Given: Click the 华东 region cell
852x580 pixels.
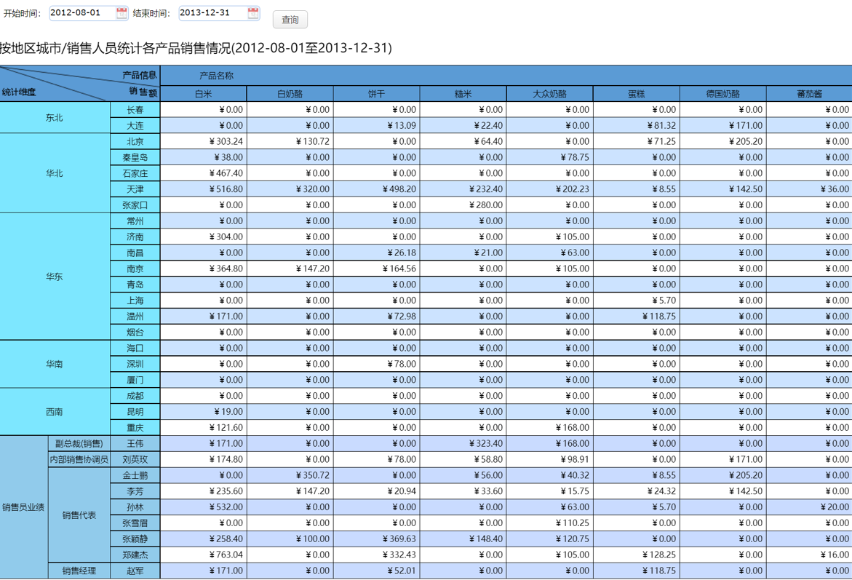Looking at the screenshot, I should 55,276.
